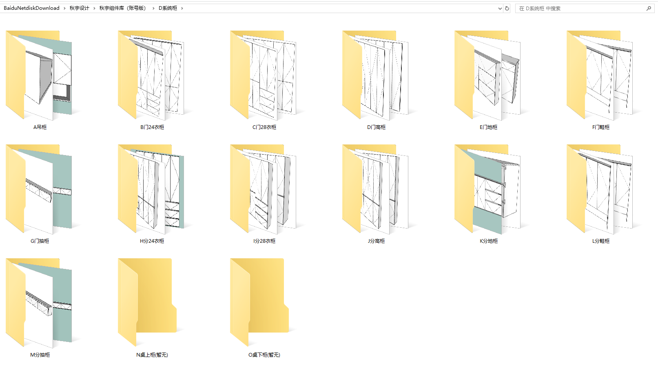The image size is (658, 386).
Task: Expand the chevron after D系统柜 breadcrumb
Action: tap(182, 8)
